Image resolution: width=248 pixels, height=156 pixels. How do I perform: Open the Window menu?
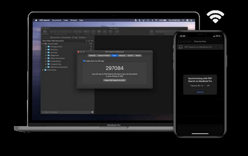73,20
